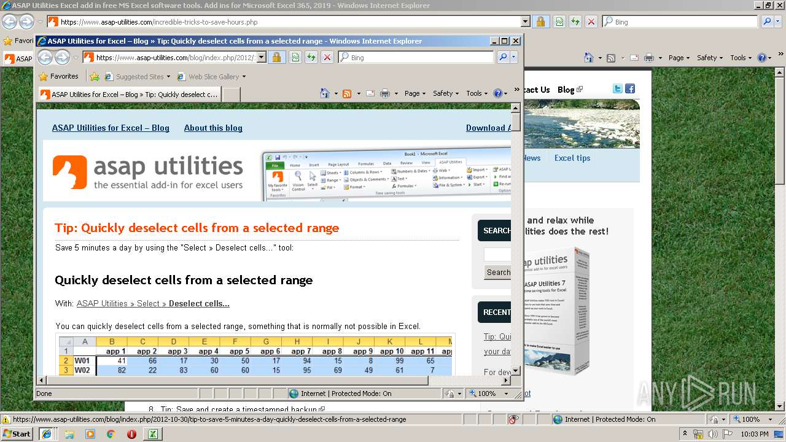Open Page menu in background window
Image resolution: width=786 pixels, height=442 pixels.
[679, 58]
